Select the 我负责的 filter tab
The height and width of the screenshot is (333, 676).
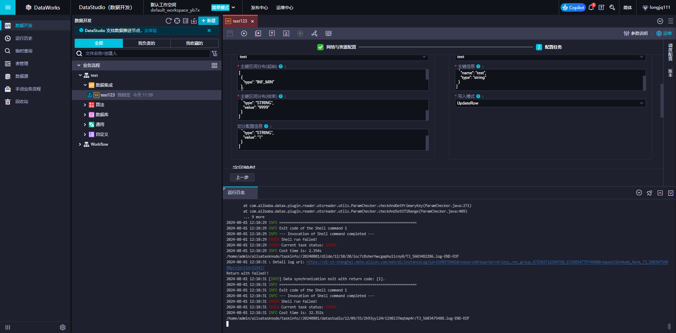(146, 43)
